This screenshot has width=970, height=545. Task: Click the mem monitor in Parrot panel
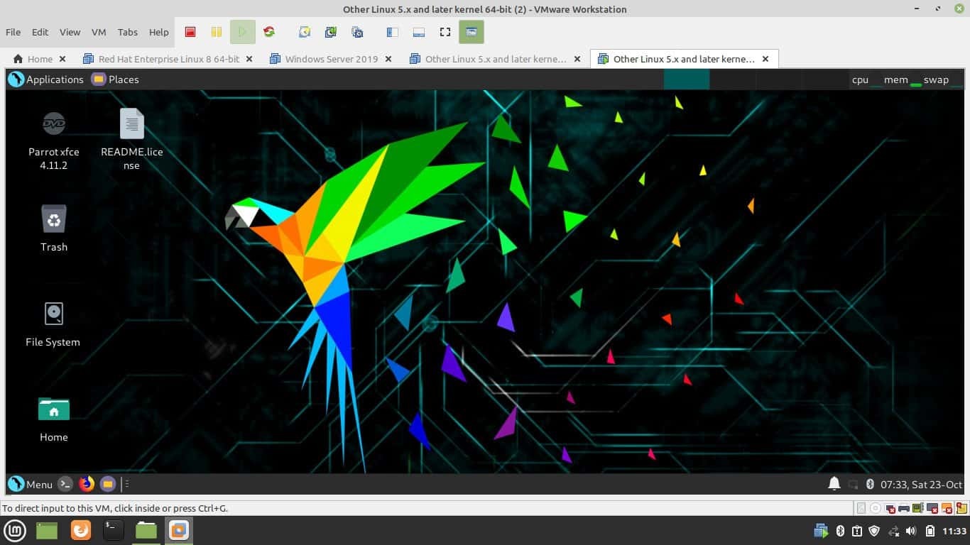[x=902, y=79]
